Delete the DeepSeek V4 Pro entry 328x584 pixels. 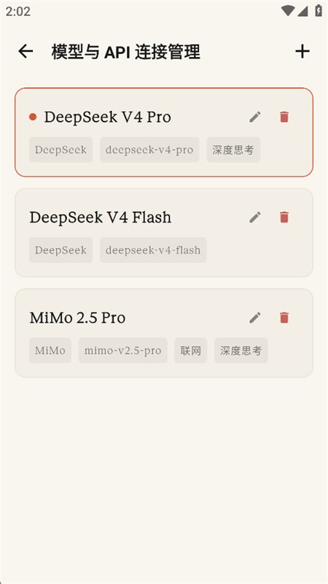coord(284,117)
